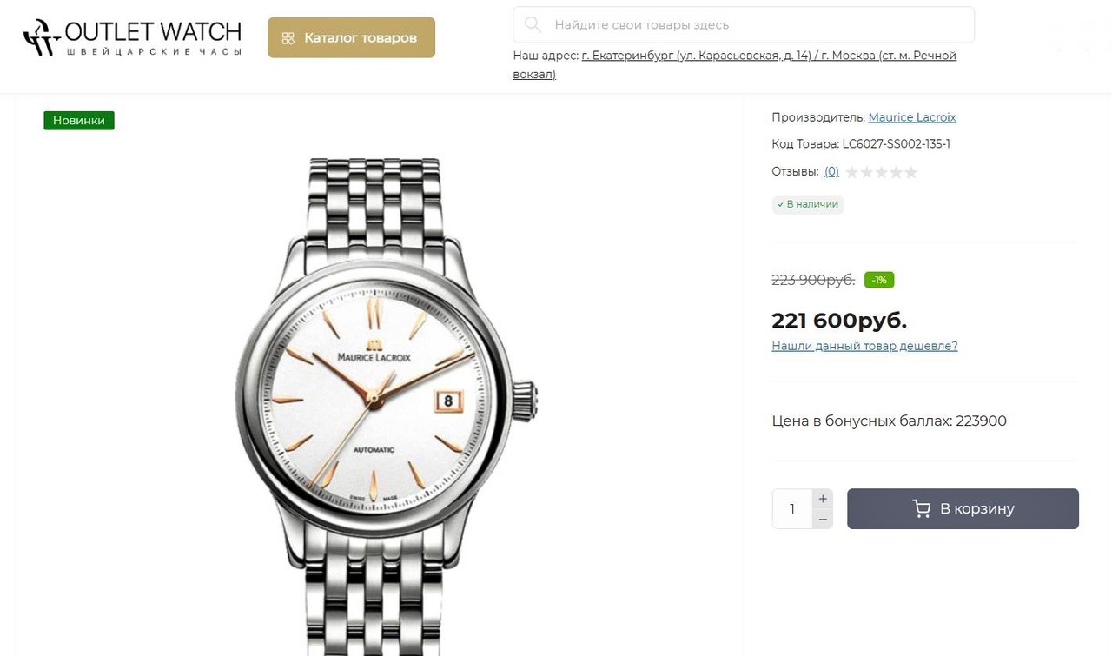
Task: Click the В наличии availability badge
Action: click(808, 204)
